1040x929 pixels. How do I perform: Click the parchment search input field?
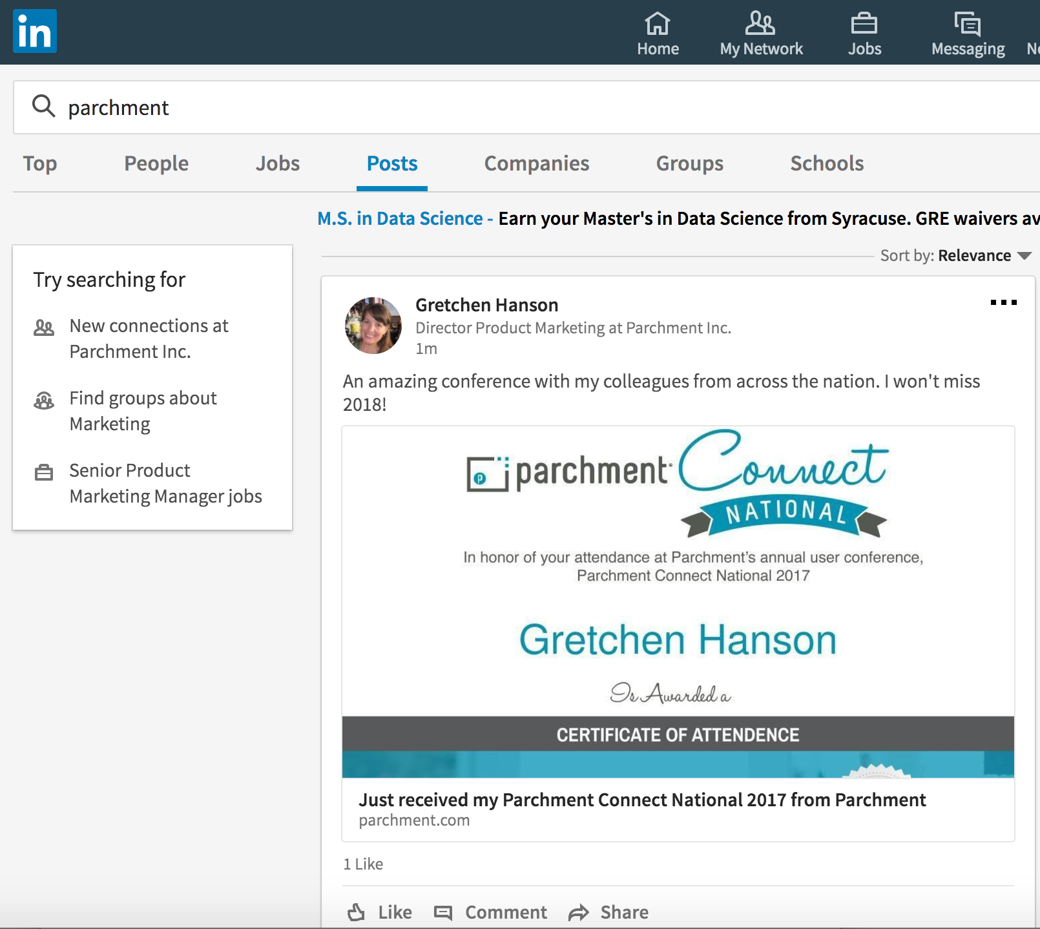517,107
